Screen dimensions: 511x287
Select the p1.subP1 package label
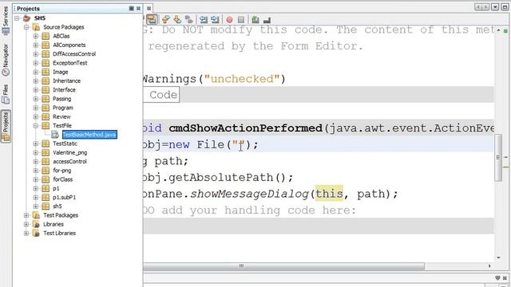64,197
